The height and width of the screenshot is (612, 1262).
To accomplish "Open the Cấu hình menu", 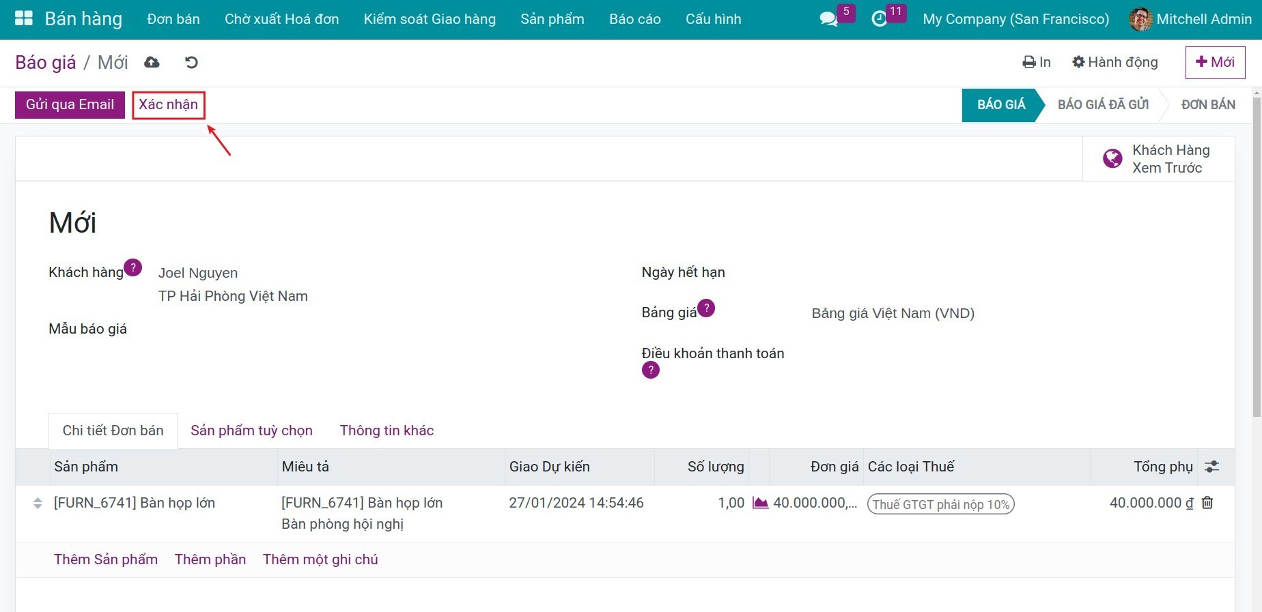I will [x=713, y=19].
